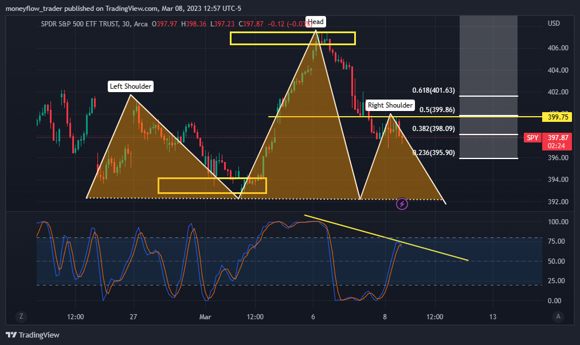Click 392.00 on the price axis
Screen dimensions: 580x345
click(x=558, y=202)
